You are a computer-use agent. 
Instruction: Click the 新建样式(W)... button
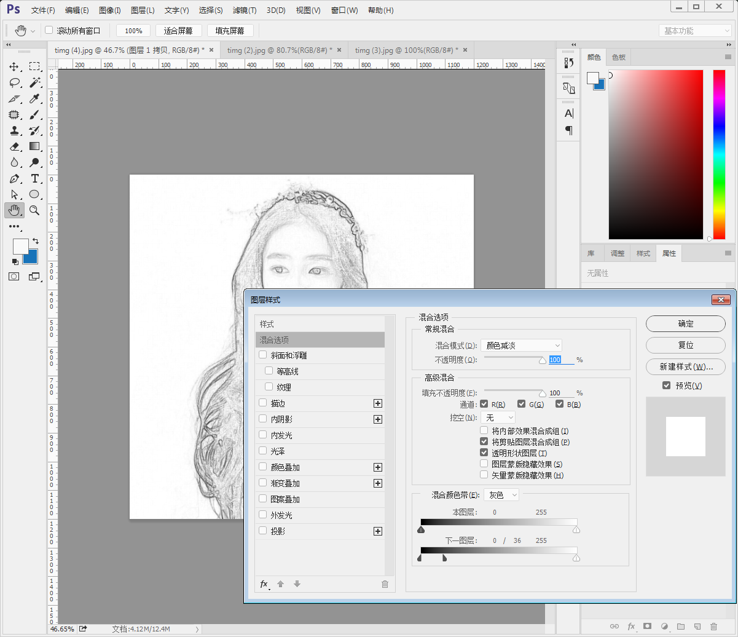click(x=686, y=367)
